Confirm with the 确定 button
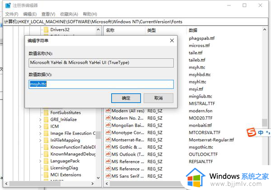271x190 pixels. [126, 98]
